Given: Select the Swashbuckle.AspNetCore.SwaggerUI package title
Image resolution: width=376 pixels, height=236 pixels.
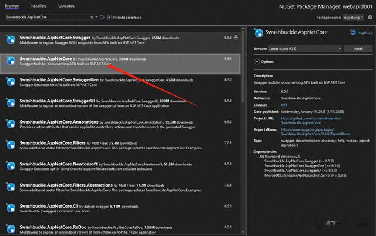Looking at the screenshot, I should tap(58, 101).
